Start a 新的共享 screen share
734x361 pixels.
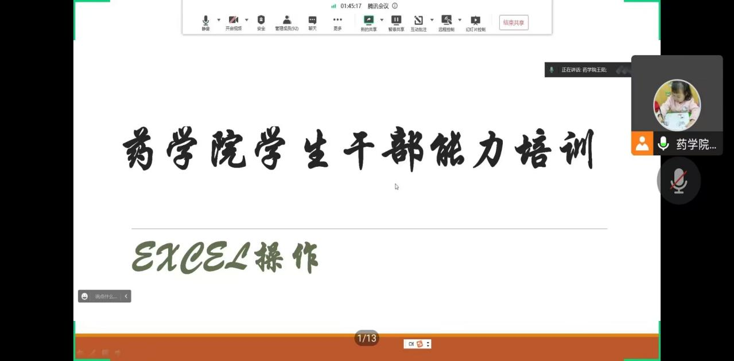(368, 21)
